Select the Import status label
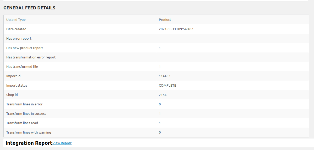 click(17, 86)
